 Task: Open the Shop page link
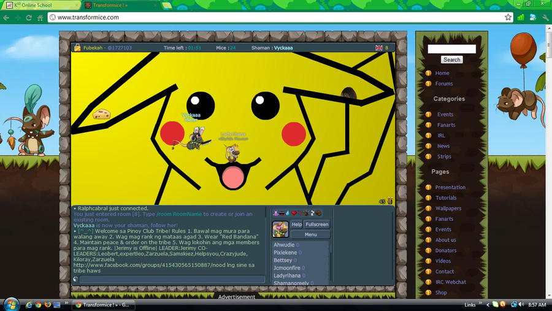coord(441,293)
